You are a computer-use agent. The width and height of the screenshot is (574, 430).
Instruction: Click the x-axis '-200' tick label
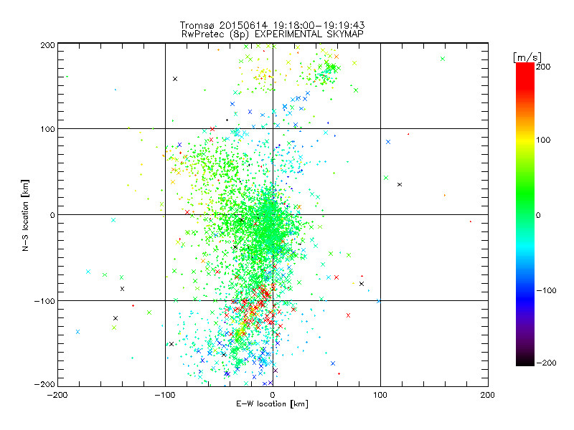point(57,395)
